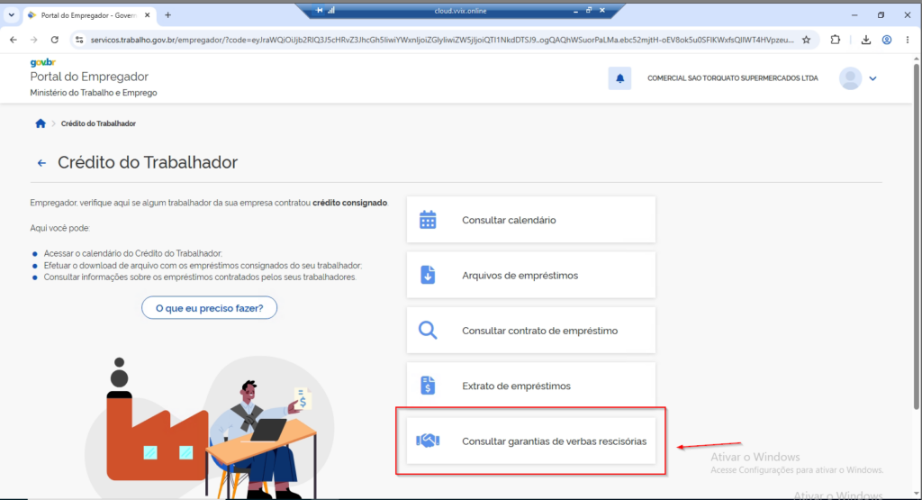Open Extrato de empréstimos card
This screenshot has height=500, width=922.
pyautogui.click(x=530, y=386)
